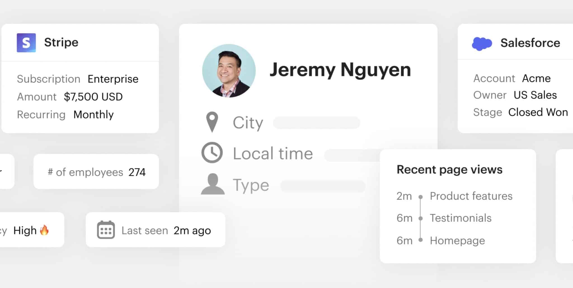Select the US Sales owner value
Screen dimensions: 573x288
pyautogui.click(x=535, y=95)
